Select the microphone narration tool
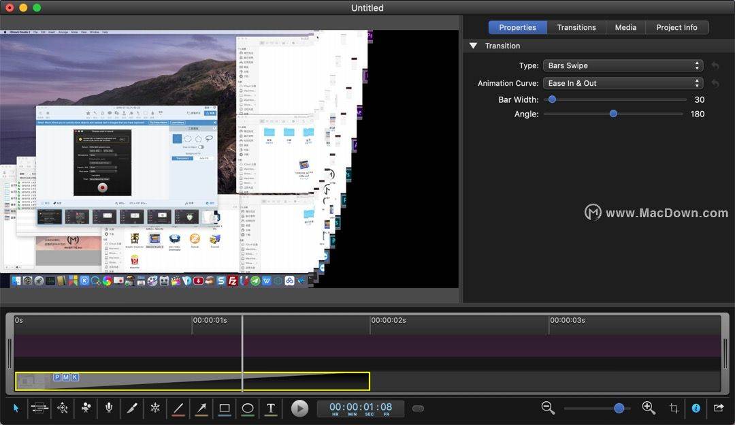735x425 pixels. pyautogui.click(x=109, y=408)
